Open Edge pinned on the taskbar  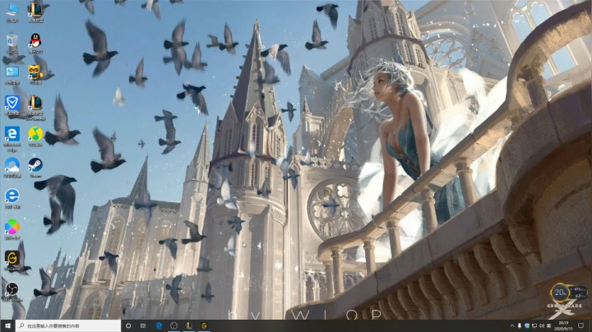(159, 325)
